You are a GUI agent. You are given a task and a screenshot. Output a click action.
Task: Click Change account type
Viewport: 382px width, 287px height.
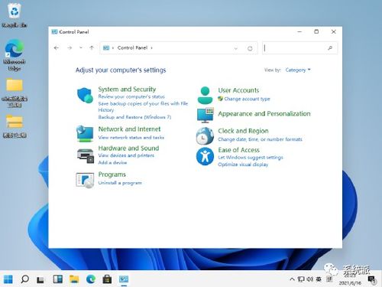247,99
